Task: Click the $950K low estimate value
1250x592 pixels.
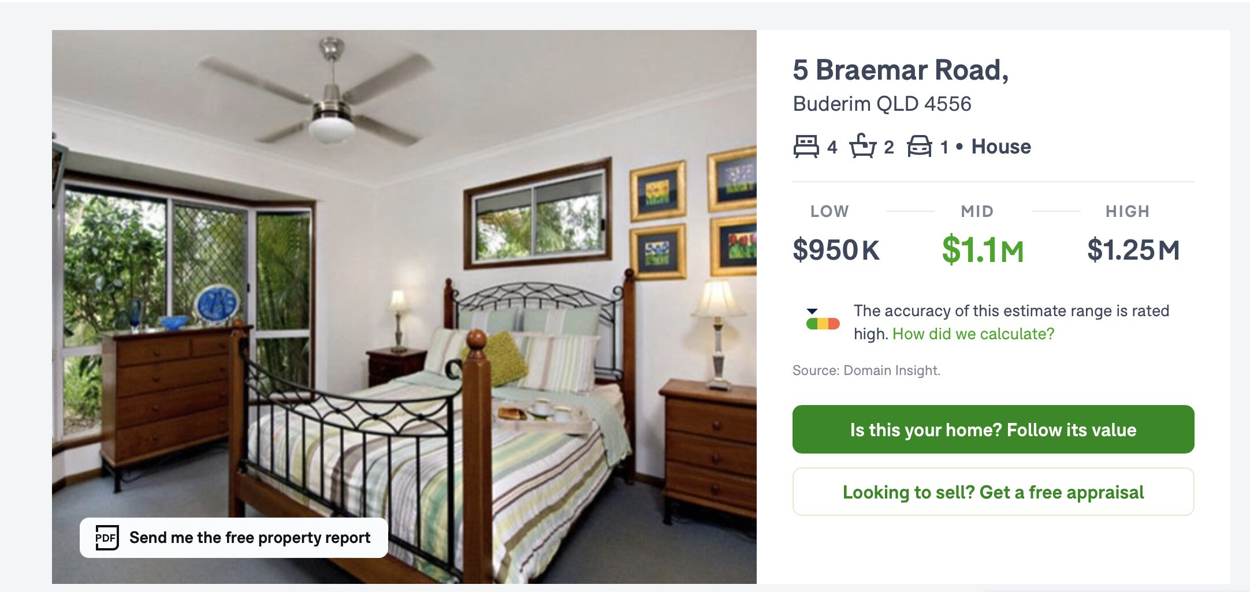Action: (836, 250)
